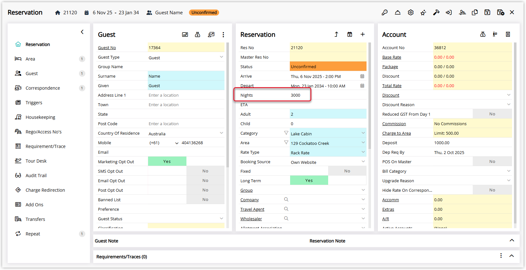The image size is (526, 270).
Task: Click the signature icon in toolbar
Action: 462,12
